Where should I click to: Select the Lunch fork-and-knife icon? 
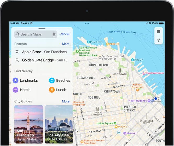52,90
